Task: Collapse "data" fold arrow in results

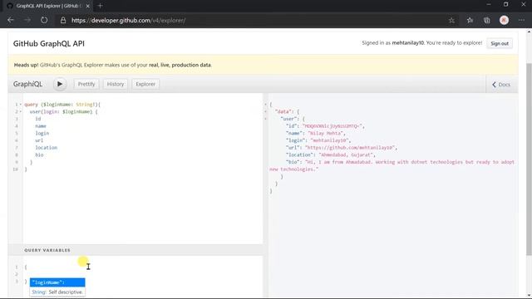Action: (x=265, y=111)
